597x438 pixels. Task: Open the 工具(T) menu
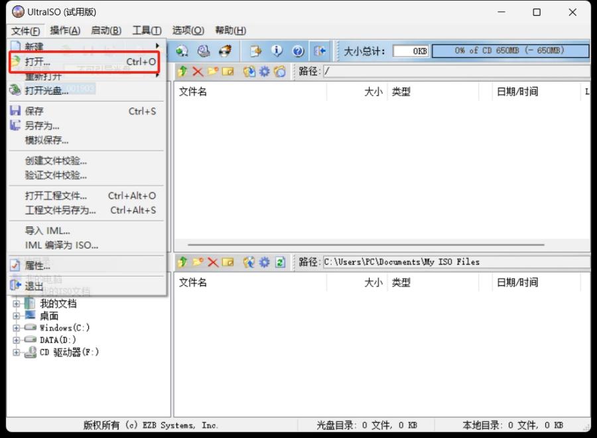coord(147,31)
